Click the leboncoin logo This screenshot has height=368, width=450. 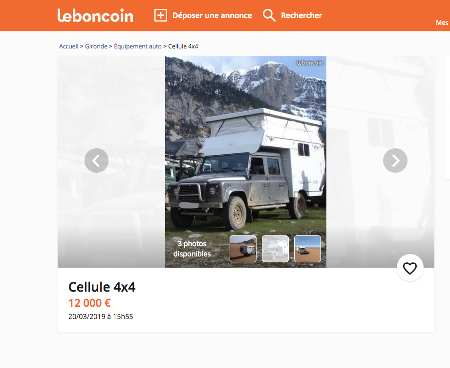tap(95, 16)
